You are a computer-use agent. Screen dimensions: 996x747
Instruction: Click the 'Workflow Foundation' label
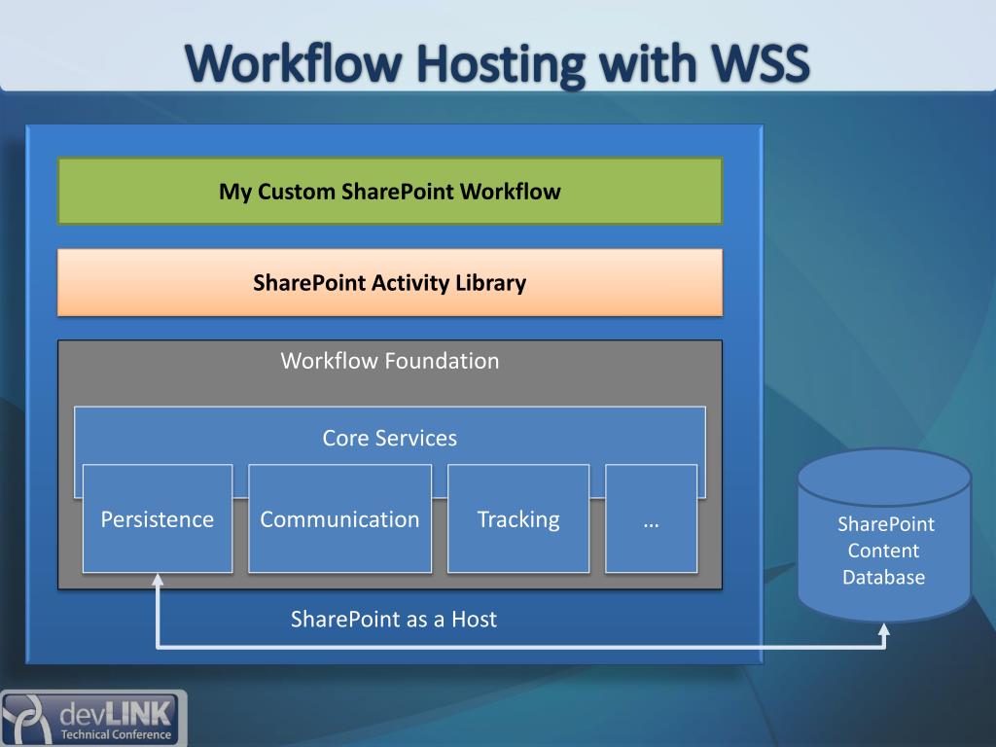(390, 361)
